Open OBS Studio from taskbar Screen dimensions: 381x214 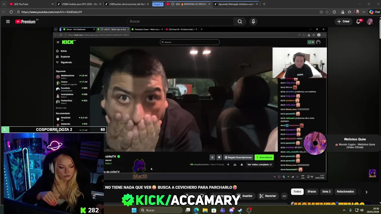click(249, 210)
